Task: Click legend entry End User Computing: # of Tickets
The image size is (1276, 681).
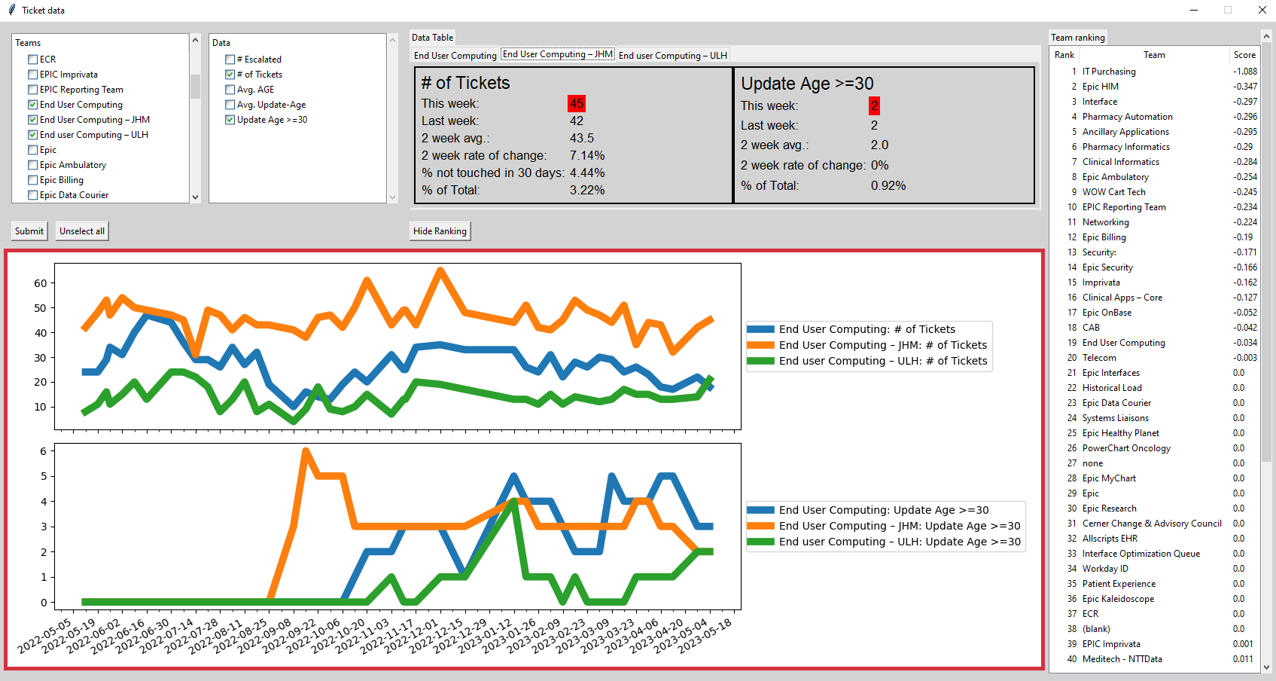Action: pyautogui.click(x=851, y=329)
